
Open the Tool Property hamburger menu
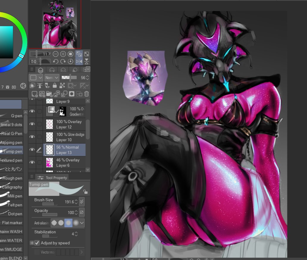pyautogui.click(x=32, y=177)
